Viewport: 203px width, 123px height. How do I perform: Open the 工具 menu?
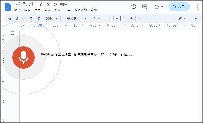(x=67, y=10)
